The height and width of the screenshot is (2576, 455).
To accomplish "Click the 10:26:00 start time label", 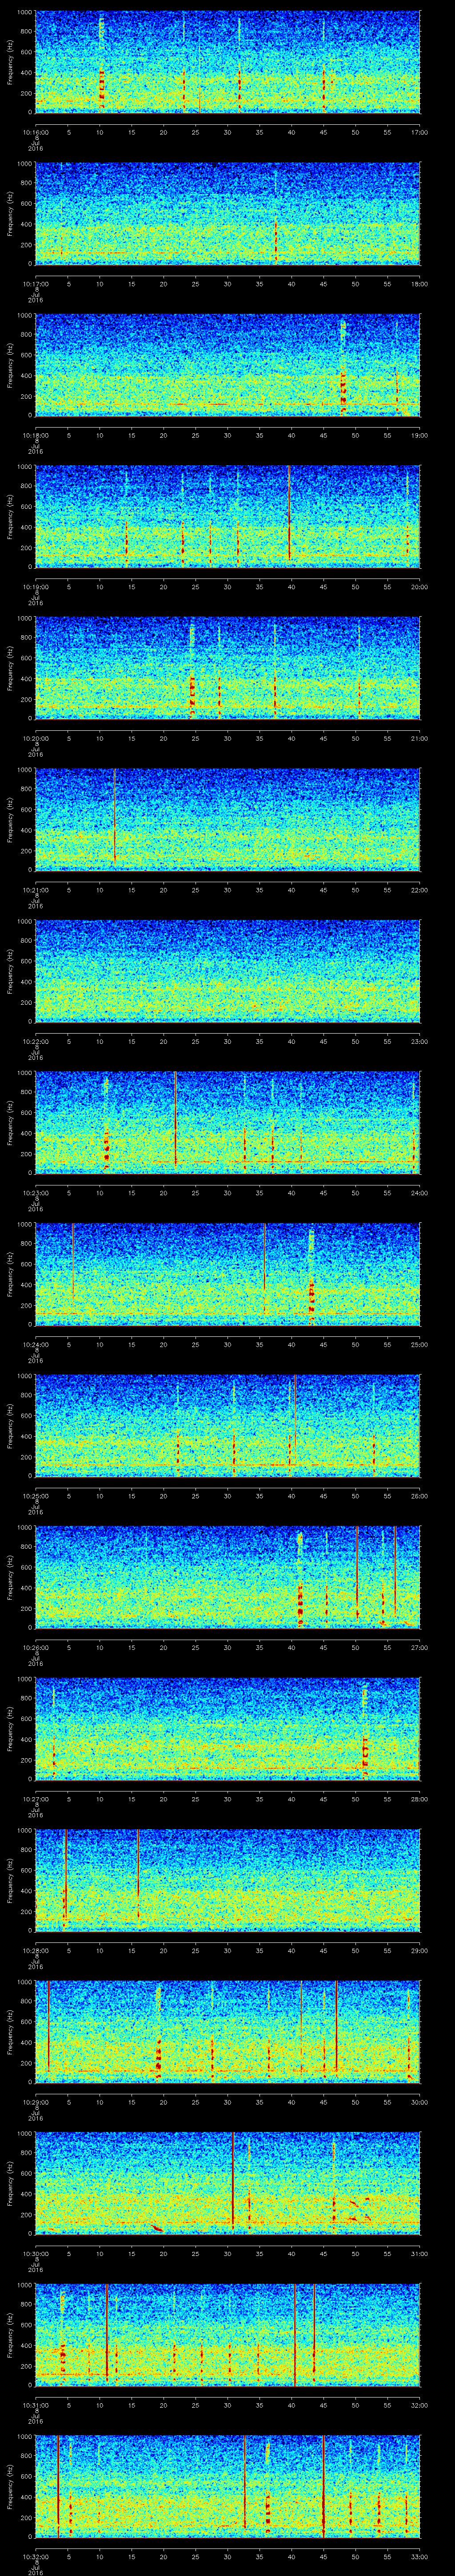I will 36,1647.
